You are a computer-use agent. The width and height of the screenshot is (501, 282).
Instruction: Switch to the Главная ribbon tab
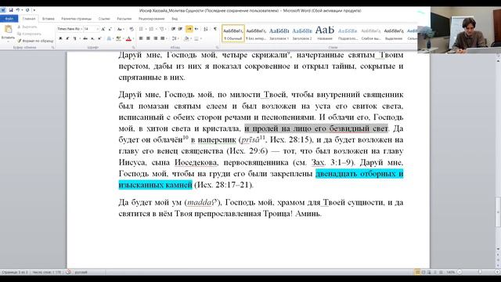(x=29, y=19)
